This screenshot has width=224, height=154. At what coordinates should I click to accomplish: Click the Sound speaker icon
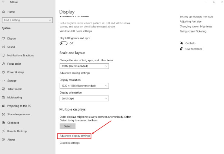point(3,47)
